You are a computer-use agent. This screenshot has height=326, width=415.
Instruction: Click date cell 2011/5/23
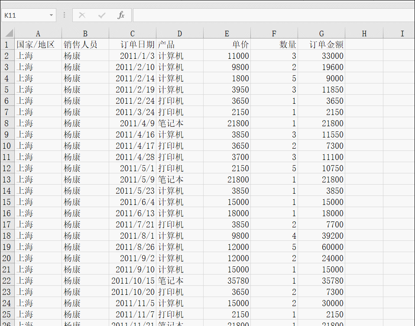pos(133,191)
